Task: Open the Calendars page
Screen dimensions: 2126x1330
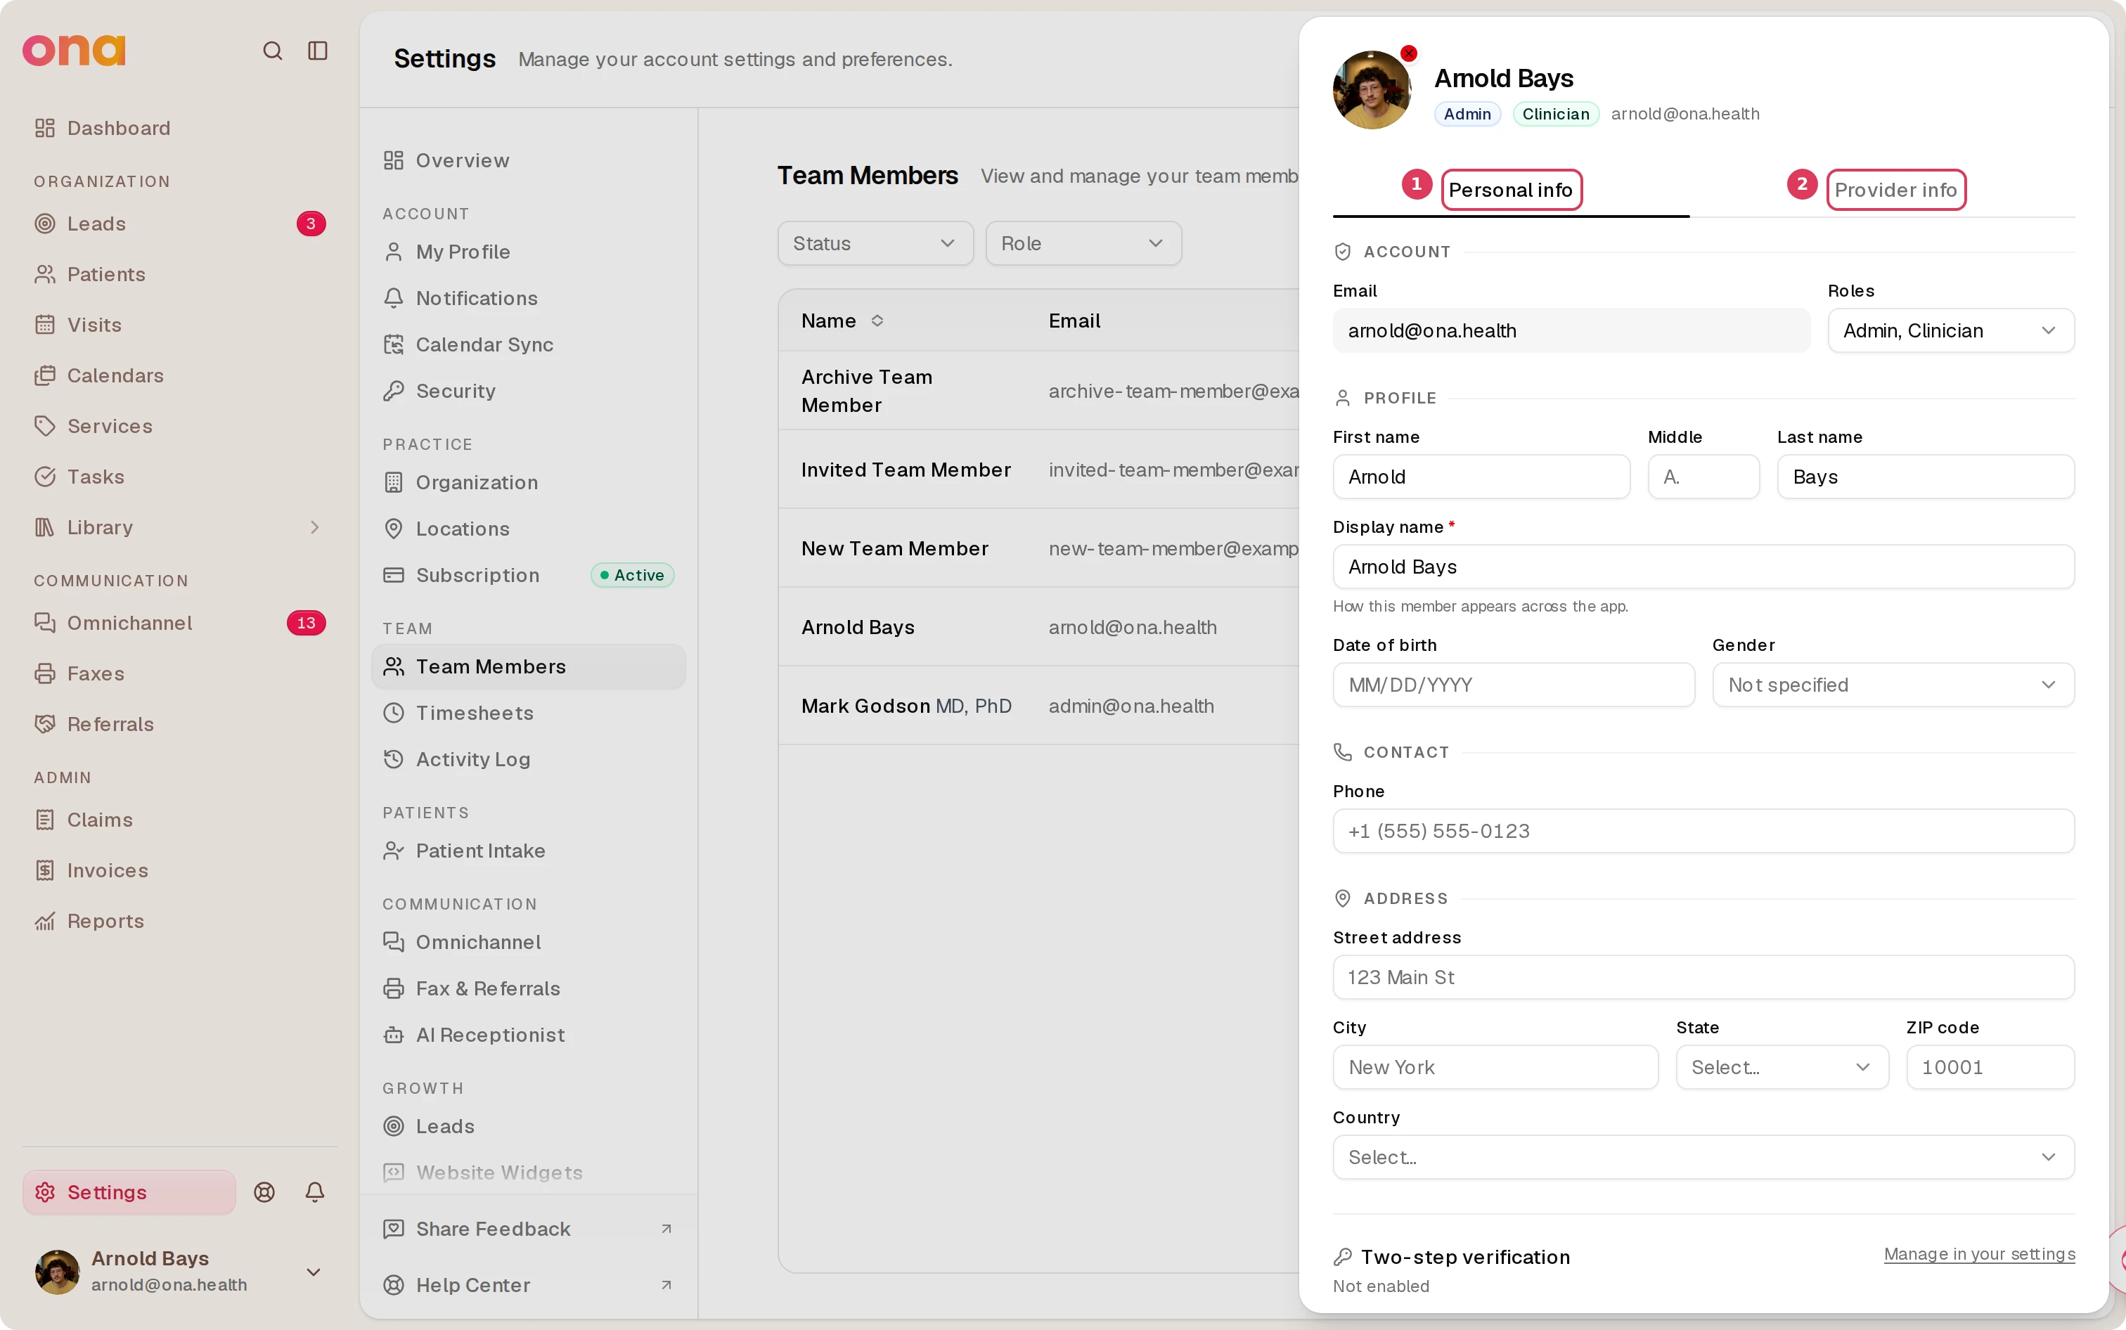Action: (x=179, y=375)
